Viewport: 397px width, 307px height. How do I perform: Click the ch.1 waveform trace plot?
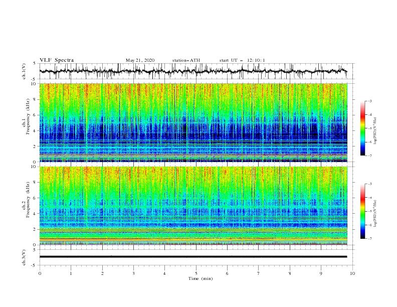coord(193,71)
